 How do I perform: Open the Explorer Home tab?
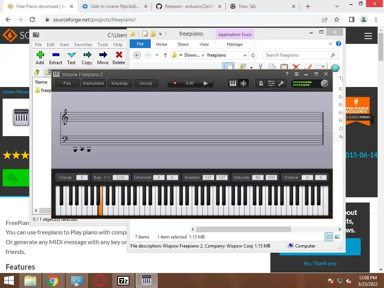pyautogui.click(x=162, y=44)
